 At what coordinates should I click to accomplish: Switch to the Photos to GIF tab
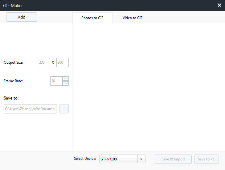[92, 18]
